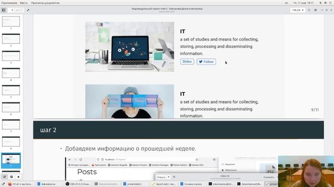Open the clock and calendar panel
This screenshot has width=334, height=187.
tap(303, 3)
